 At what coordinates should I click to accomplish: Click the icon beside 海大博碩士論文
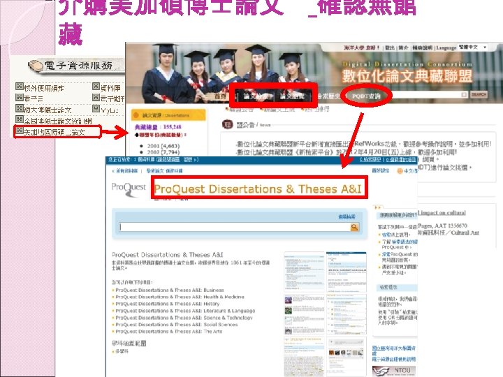pyautogui.click(x=20, y=108)
